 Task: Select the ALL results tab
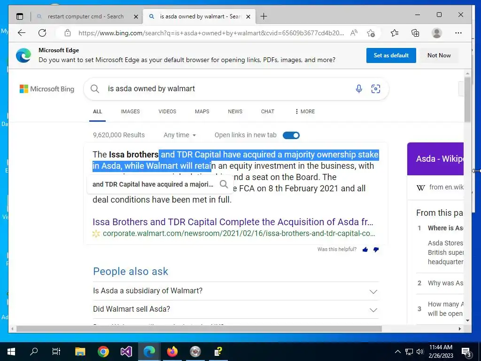97,111
